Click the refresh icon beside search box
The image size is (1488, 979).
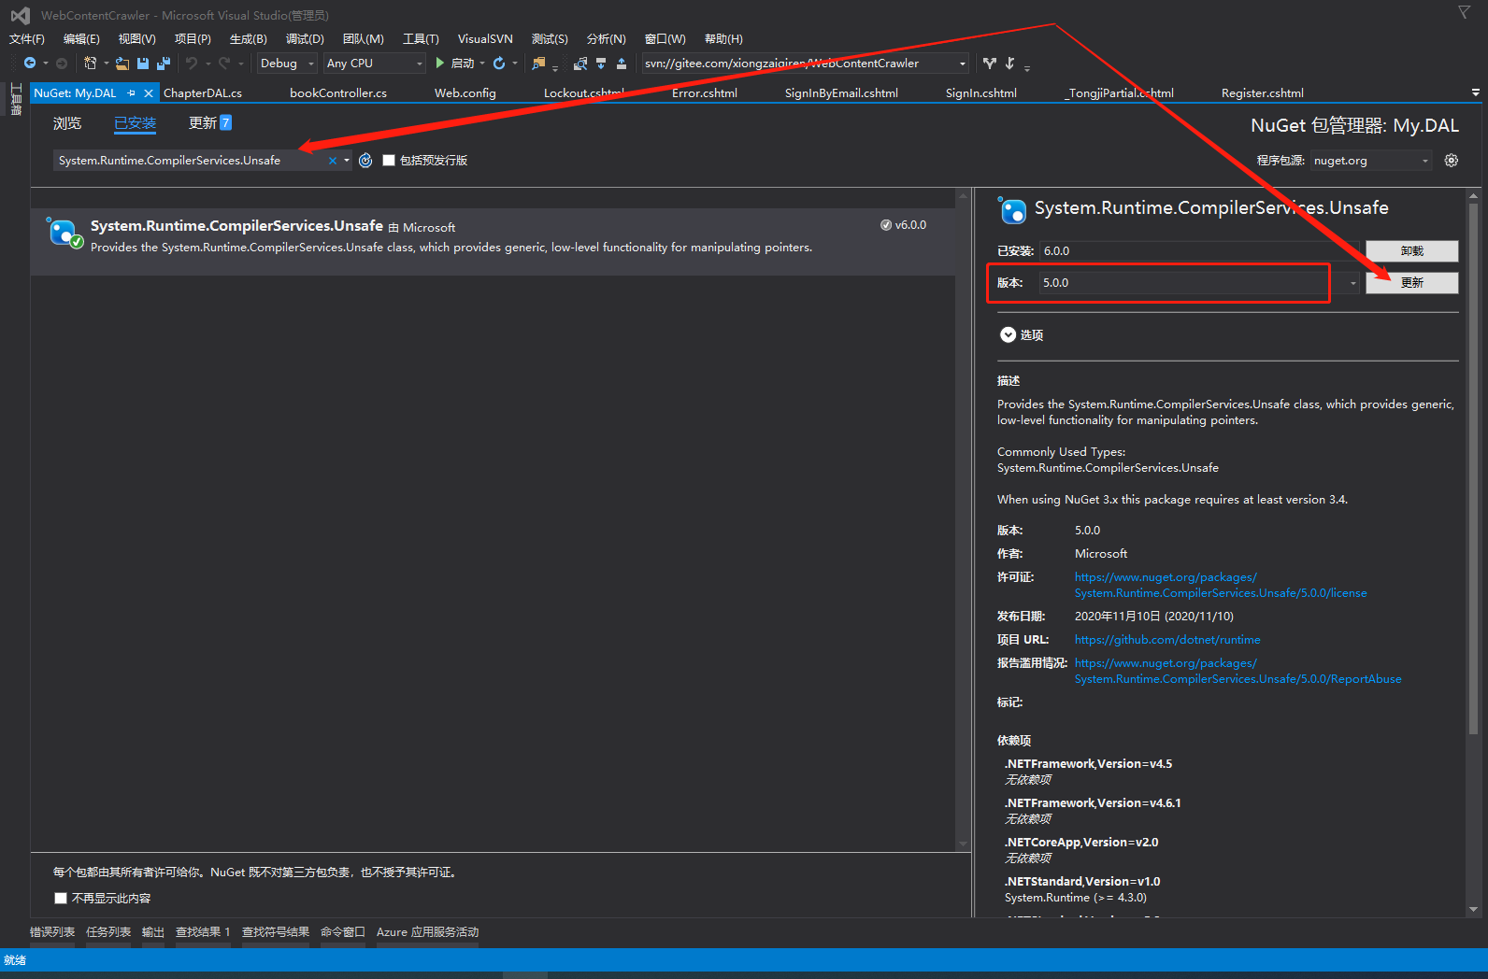[365, 161]
